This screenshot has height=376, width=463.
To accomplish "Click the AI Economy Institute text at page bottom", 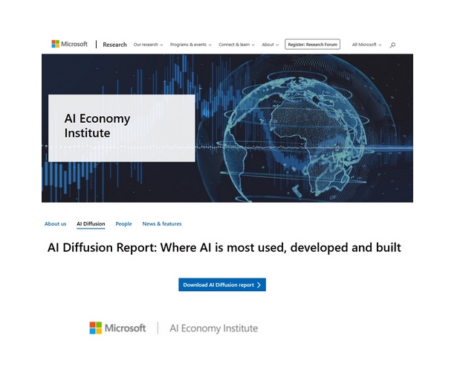I will [213, 328].
